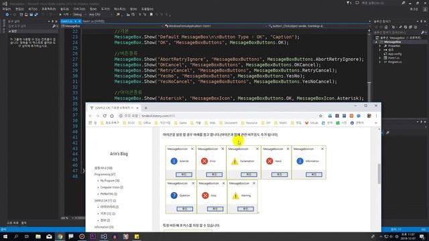
Task: Select Program.cs in Solution Explorer
Action: pyautogui.click(x=395, y=62)
